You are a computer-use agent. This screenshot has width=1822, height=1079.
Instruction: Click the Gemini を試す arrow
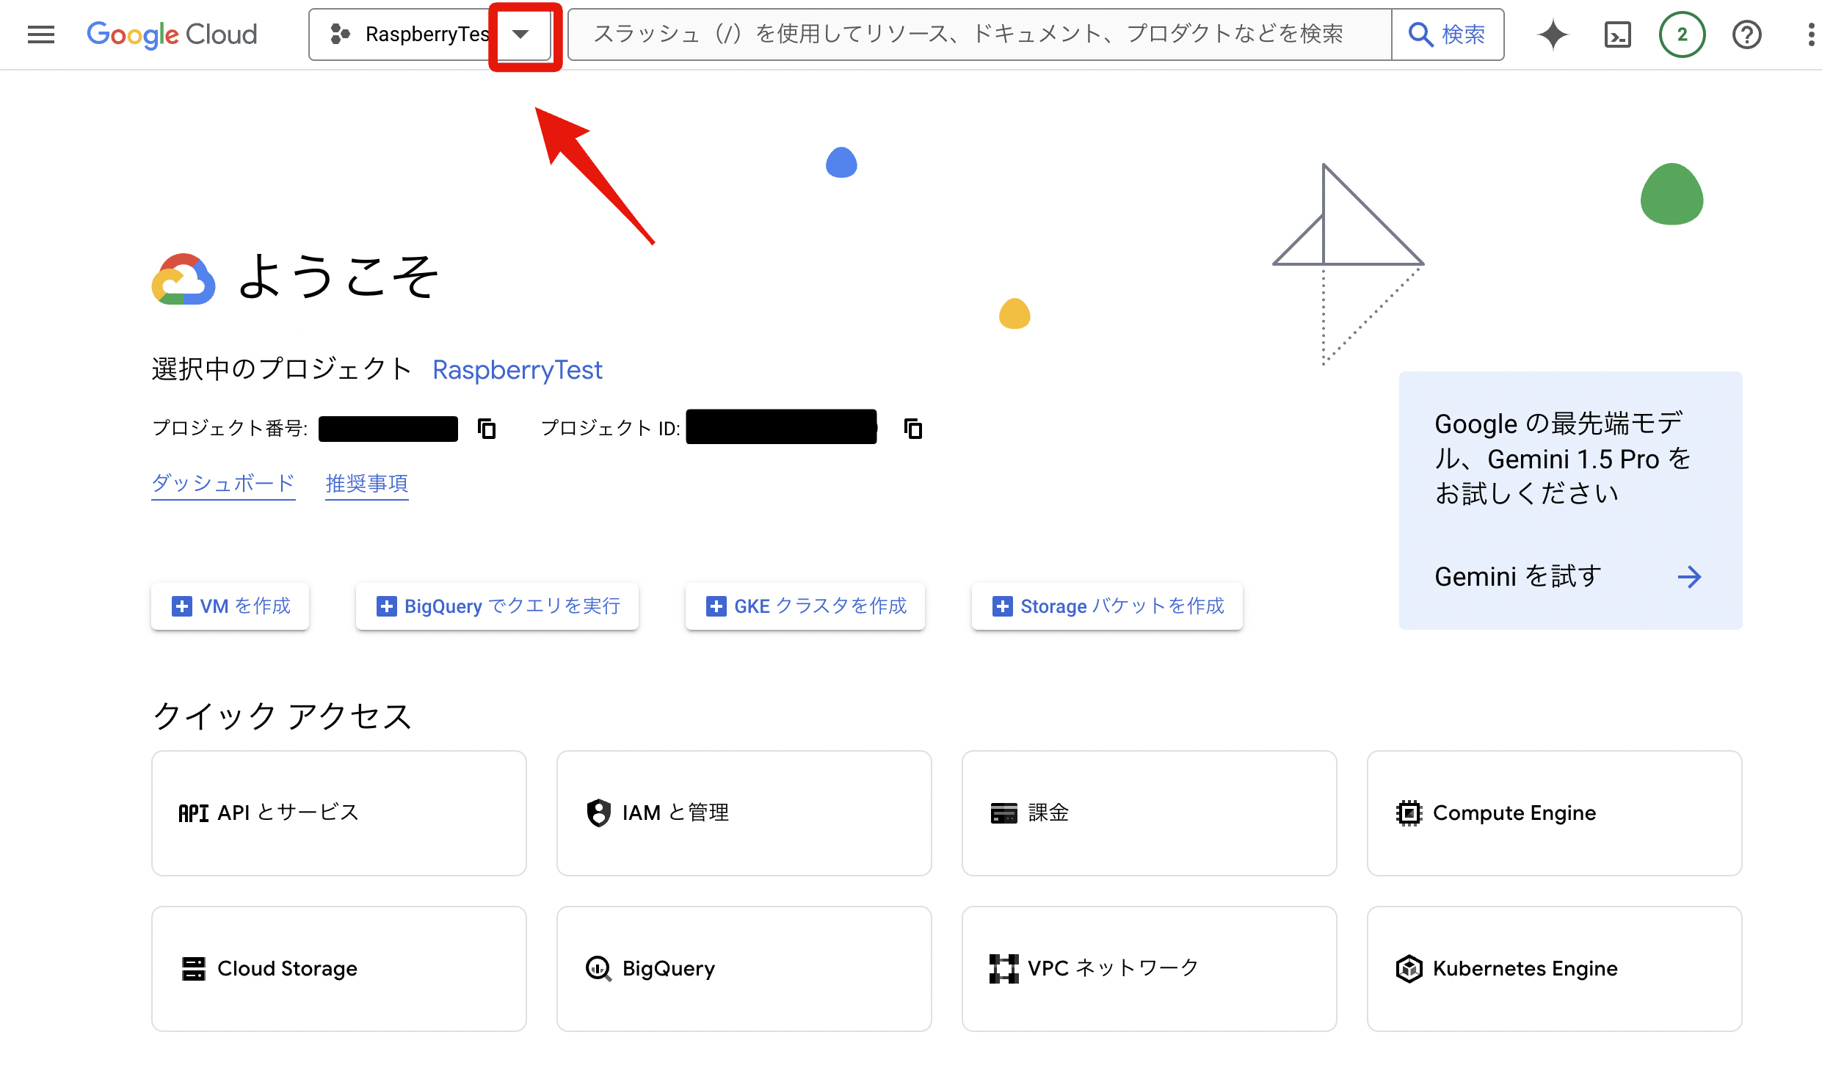click(x=1689, y=576)
